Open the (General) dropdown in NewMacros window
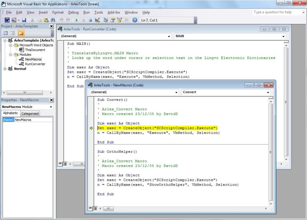Screen dimensions: 307x220 (176, 92)
